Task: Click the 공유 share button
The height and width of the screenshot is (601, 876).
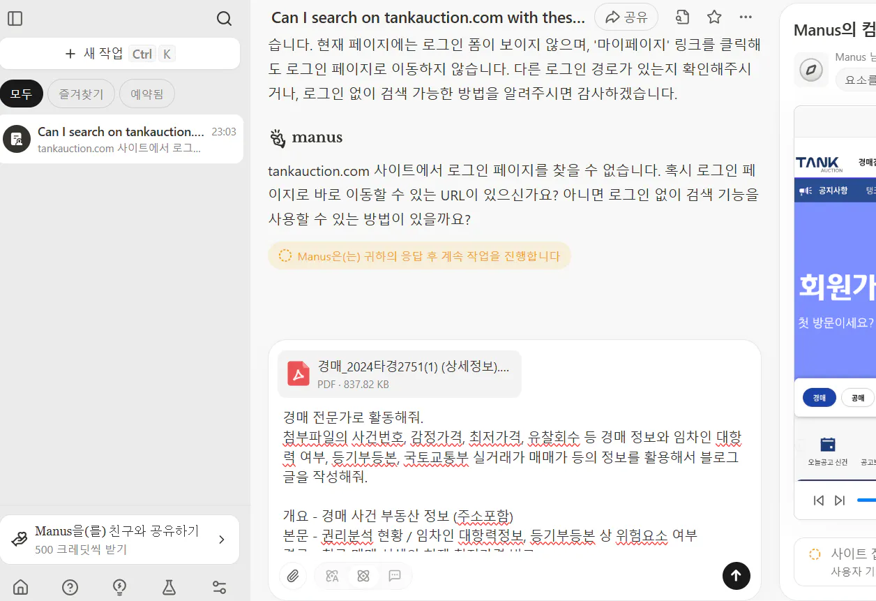Action: pyautogui.click(x=626, y=17)
